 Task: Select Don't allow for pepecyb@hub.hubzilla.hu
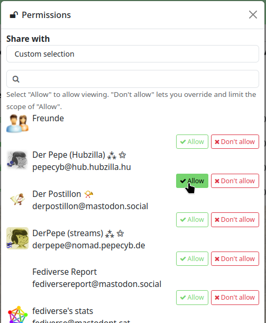click(x=235, y=181)
